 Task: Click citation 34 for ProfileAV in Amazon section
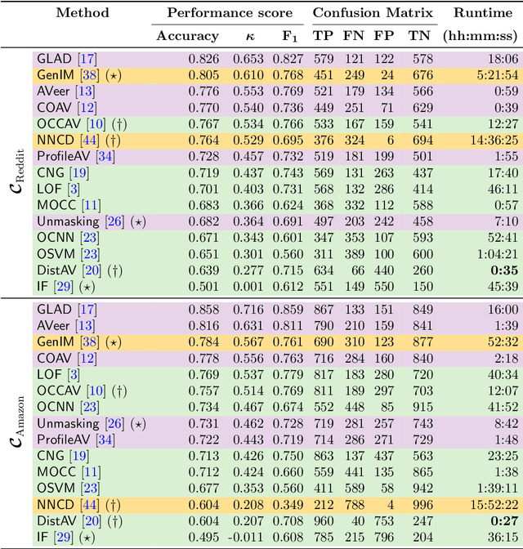(x=103, y=440)
